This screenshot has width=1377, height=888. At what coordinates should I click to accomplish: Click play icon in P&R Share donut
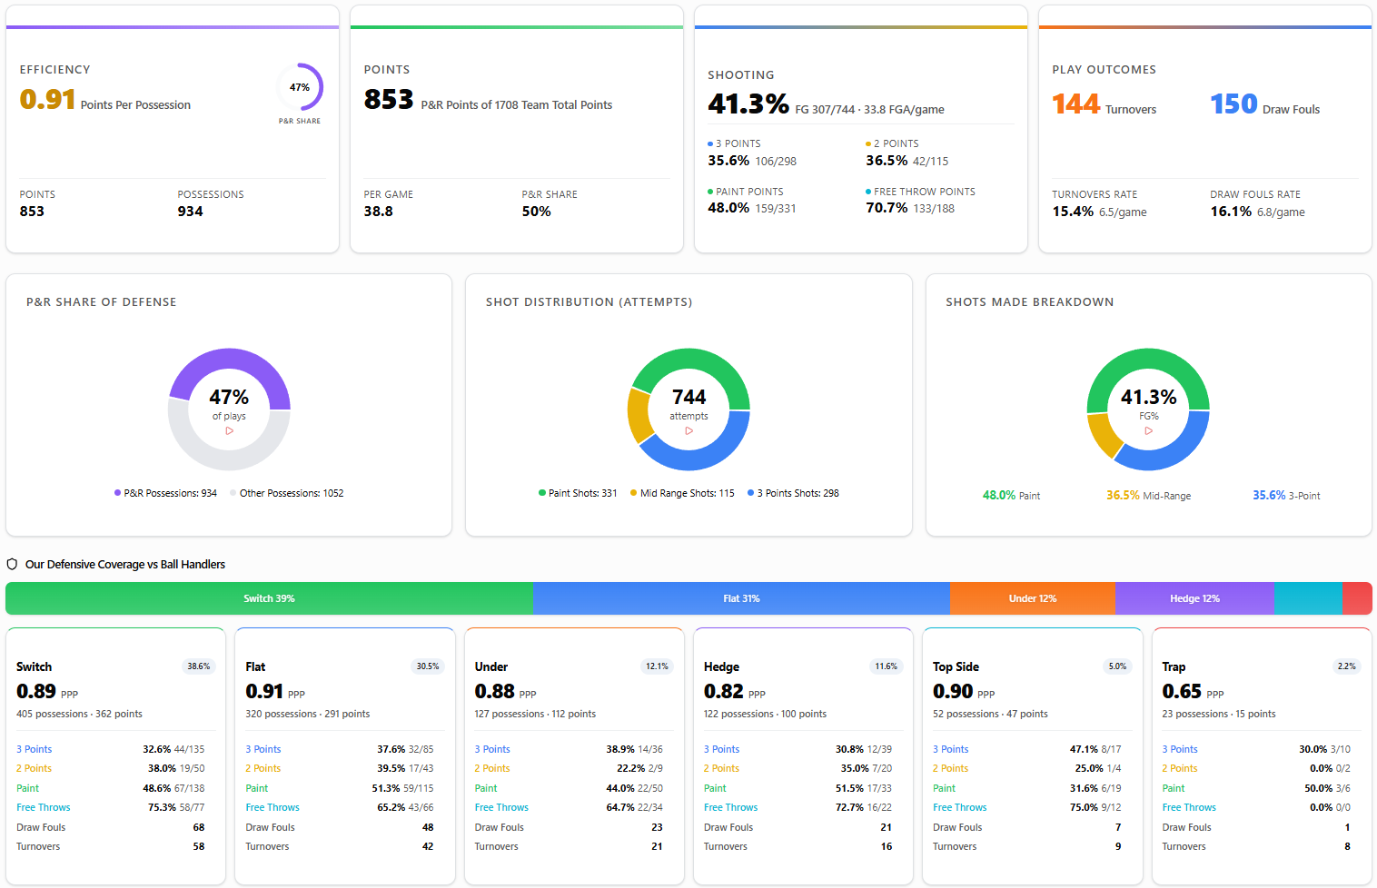click(230, 430)
